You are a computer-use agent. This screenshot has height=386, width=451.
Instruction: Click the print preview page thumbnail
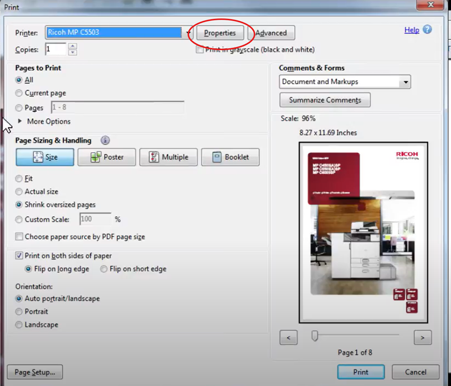pos(363,233)
